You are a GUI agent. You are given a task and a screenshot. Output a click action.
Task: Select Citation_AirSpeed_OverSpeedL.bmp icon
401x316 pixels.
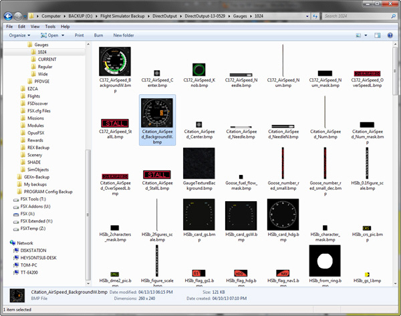tap(115, 176)
